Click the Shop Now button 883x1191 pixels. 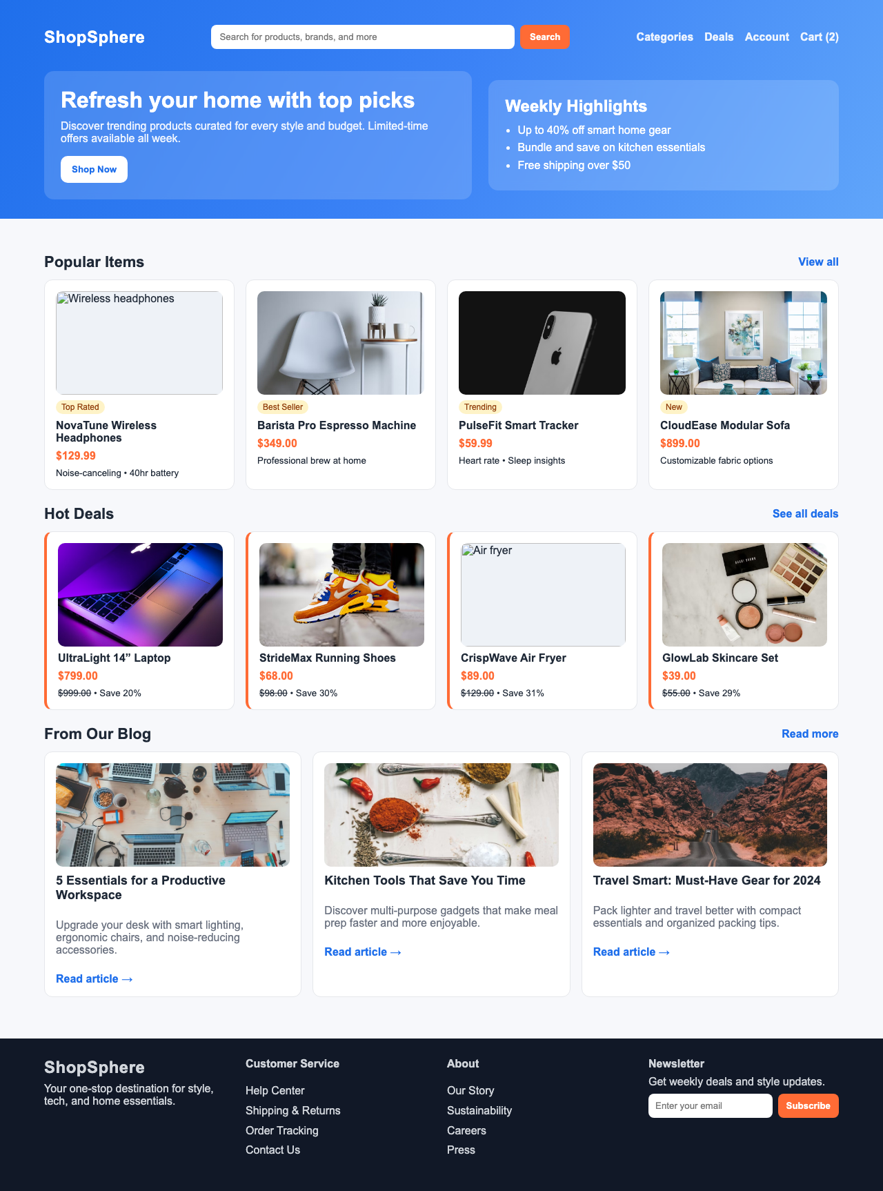click(x=94, y=170)
